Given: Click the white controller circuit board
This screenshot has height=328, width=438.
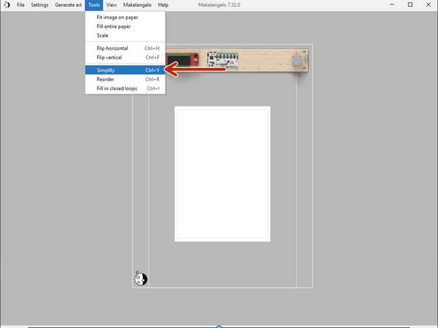Looking at the screenshot, I should [x=223, y=60].
